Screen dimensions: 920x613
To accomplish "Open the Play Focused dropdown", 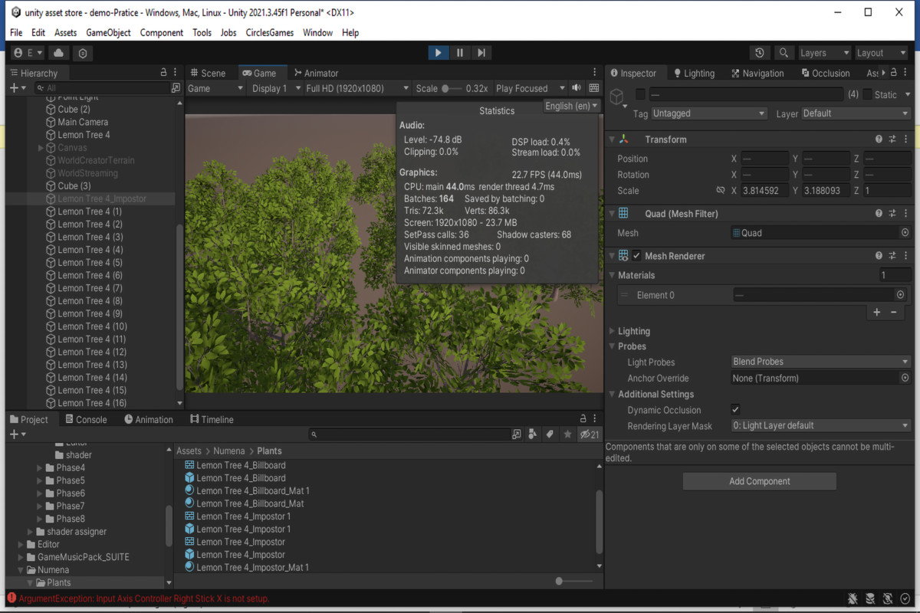I will [x=530, y=88].
